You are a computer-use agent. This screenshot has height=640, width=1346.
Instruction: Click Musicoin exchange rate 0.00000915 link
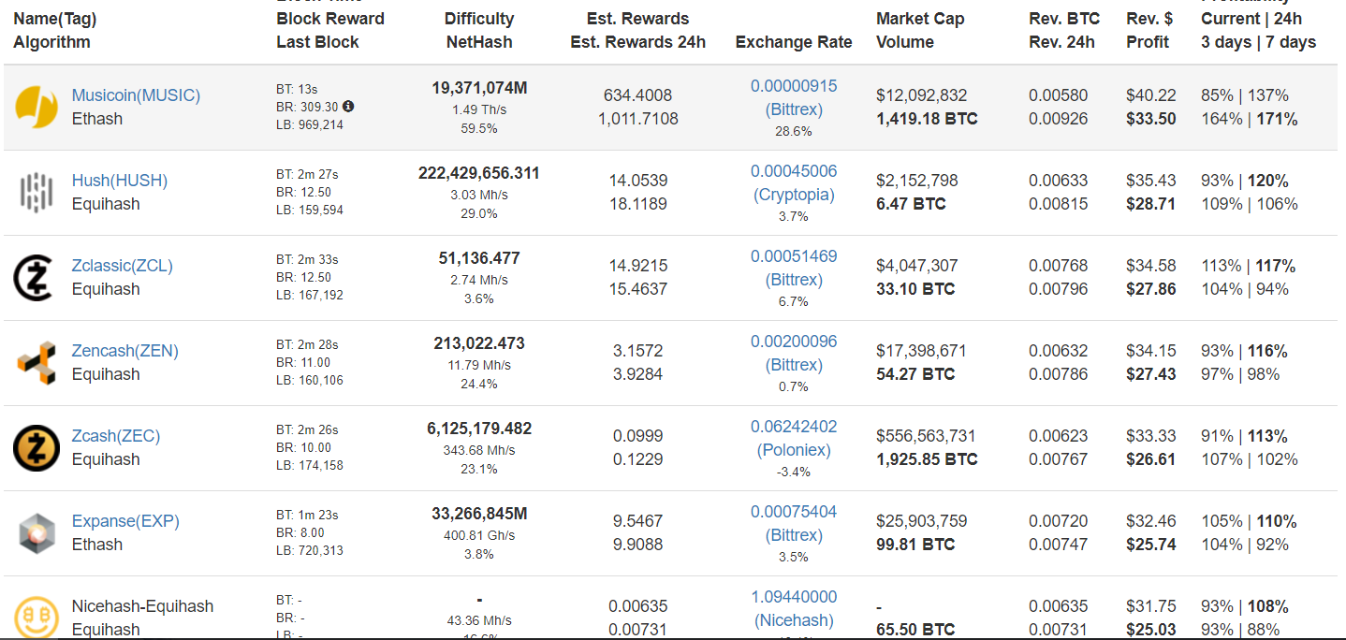(x=794, y=86)
